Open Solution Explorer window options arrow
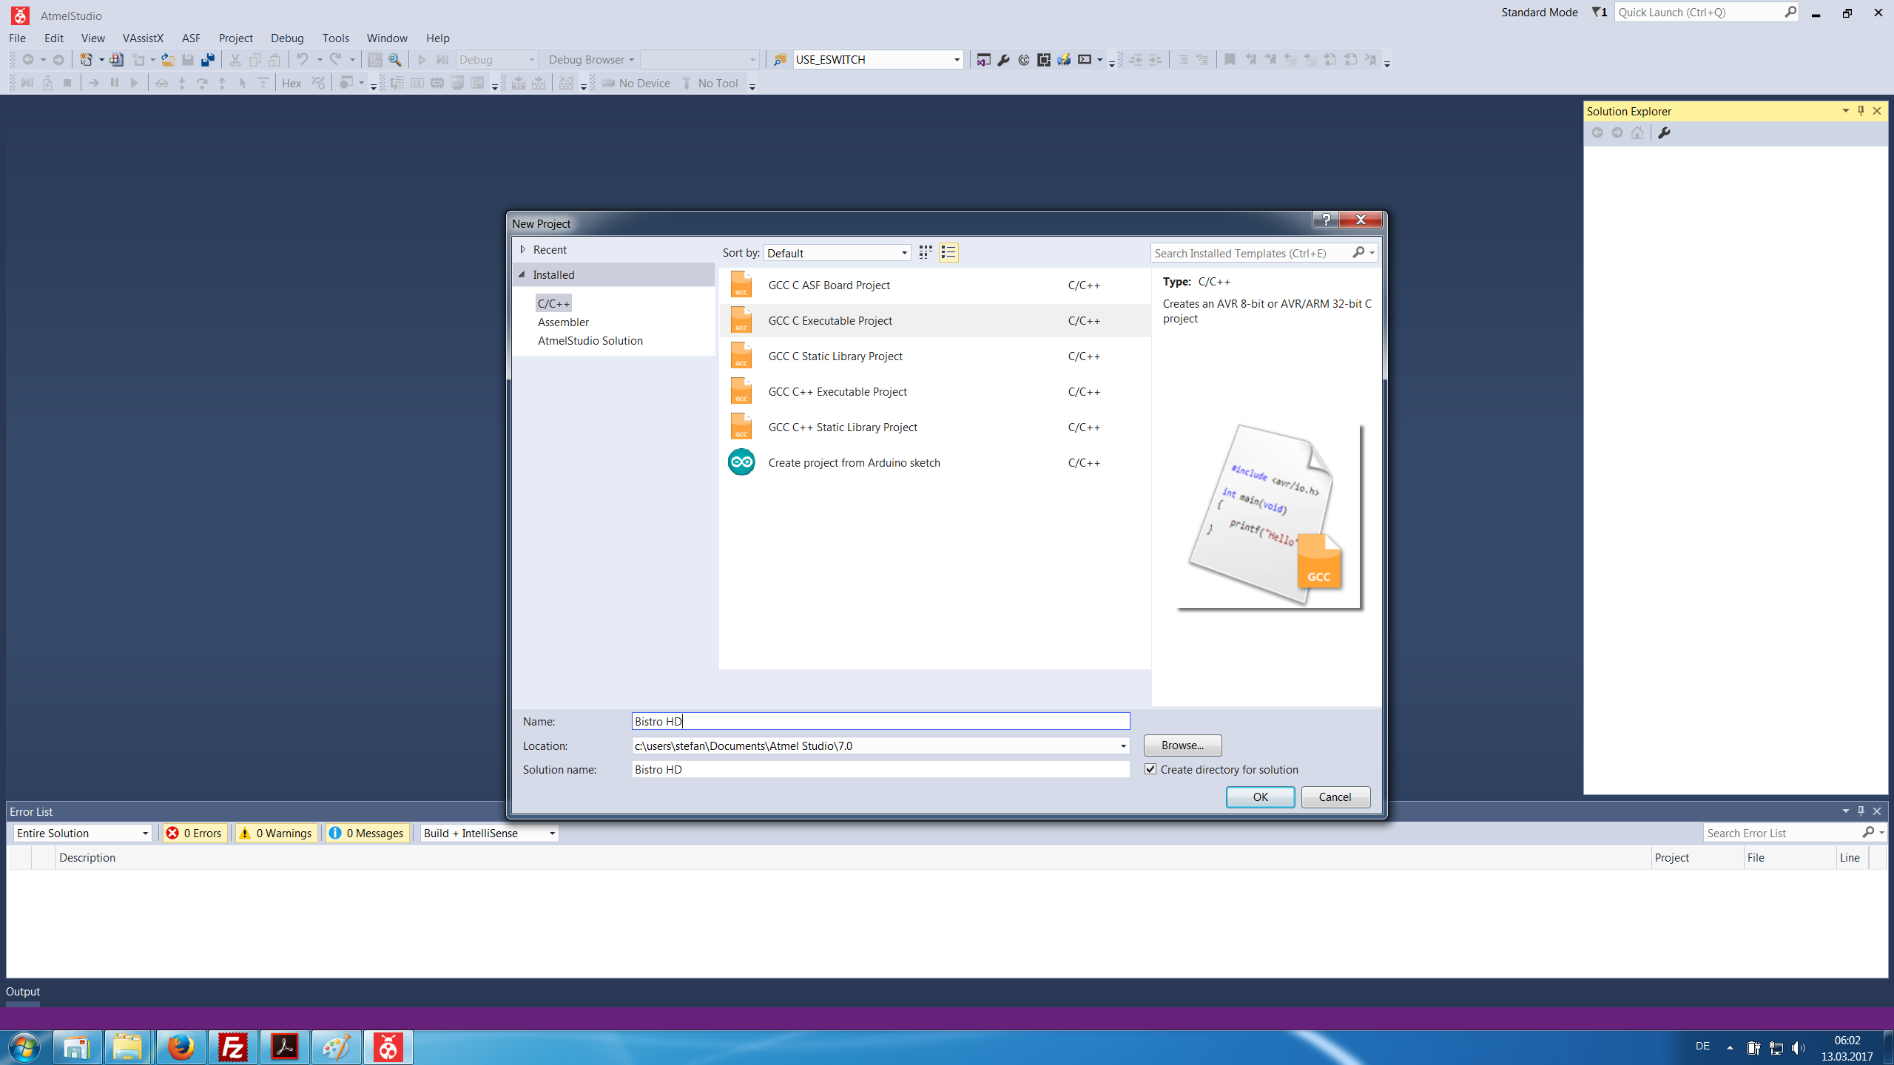 tap(1845, 111)
